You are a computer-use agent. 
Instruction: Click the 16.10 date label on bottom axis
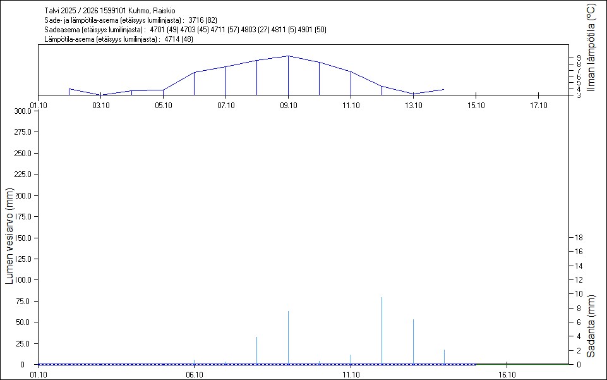click(507, 374)
